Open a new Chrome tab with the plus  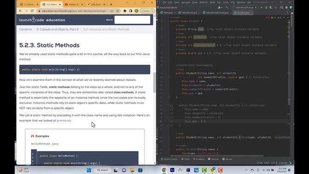tap(111, 4)
